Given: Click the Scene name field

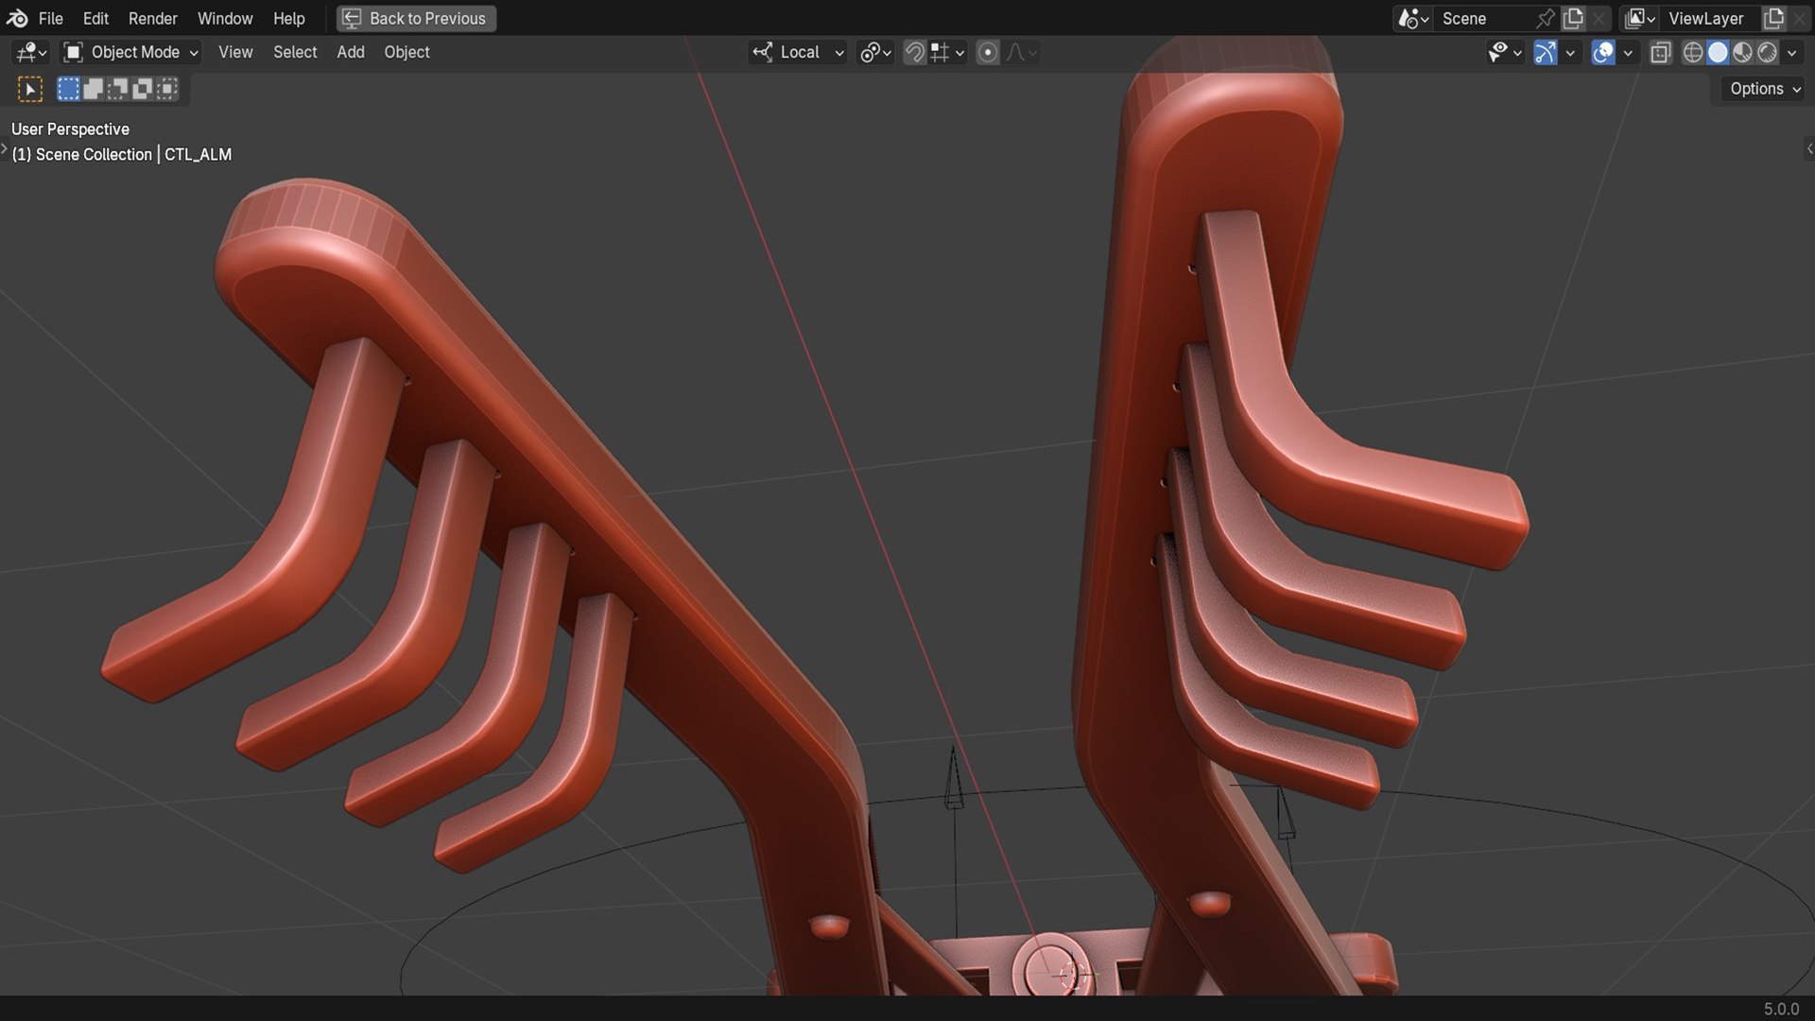Looking at the screenshot, I should click(x=1484, y=18).
